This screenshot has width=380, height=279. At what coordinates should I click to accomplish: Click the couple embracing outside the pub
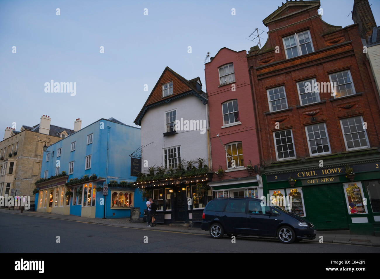point(151,212)
